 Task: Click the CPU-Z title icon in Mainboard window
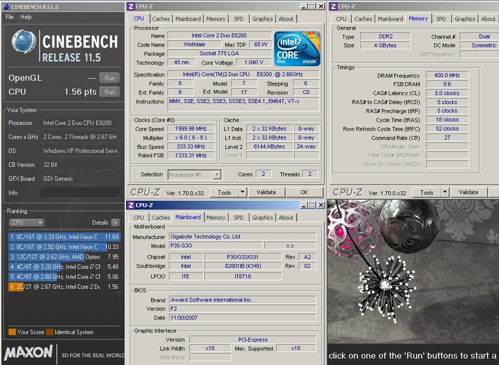pyautogui.click(x=131, y=205)
